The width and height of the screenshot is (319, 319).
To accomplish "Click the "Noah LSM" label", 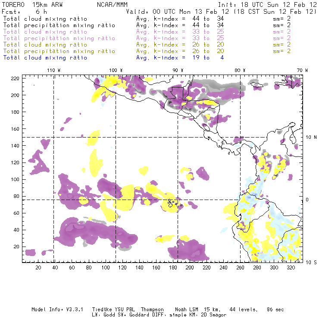I will (x=187, y=310).
